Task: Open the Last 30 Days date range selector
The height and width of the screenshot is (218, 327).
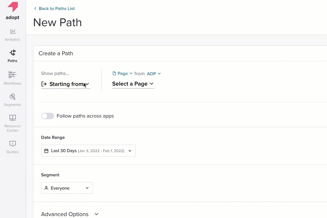Action: 88,151
